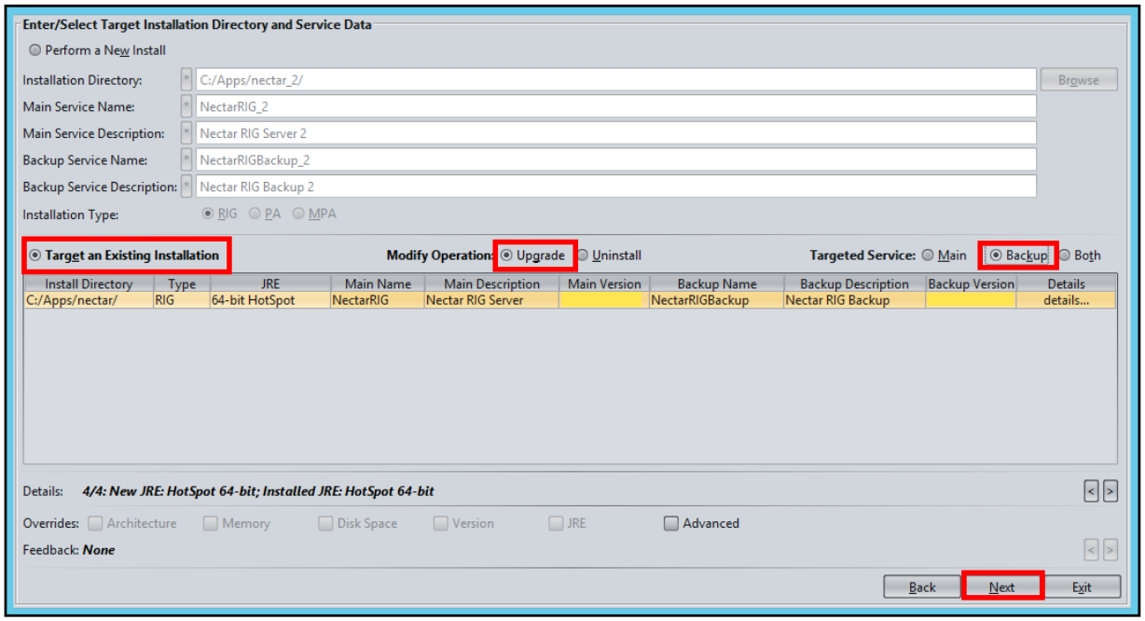Click the JRE column header
This screenshot has height=621, width=1145.
pos(270,283)
